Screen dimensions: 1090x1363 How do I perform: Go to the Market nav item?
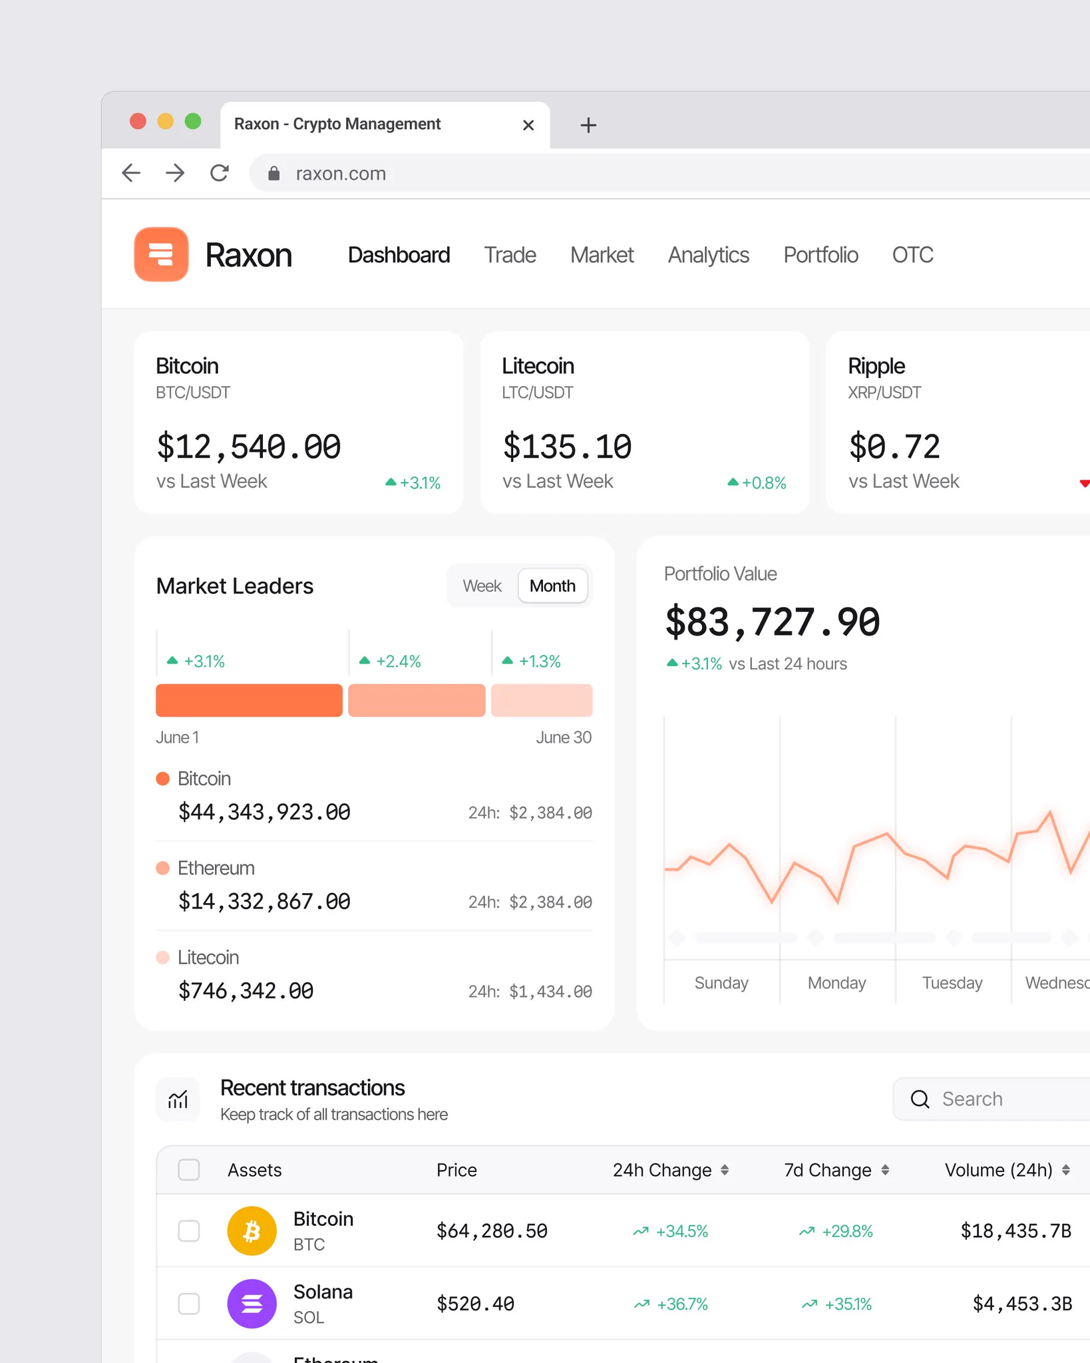pos(602,255)
